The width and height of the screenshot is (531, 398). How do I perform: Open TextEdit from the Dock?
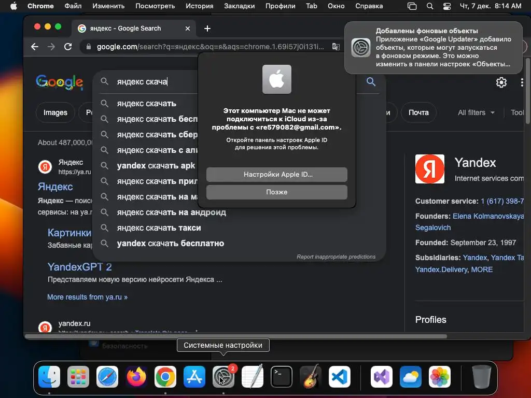click(x=253, y=377)
